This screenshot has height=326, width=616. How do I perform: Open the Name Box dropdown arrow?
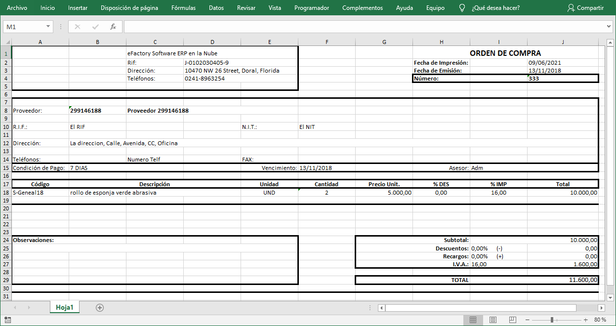pos(47,27)
